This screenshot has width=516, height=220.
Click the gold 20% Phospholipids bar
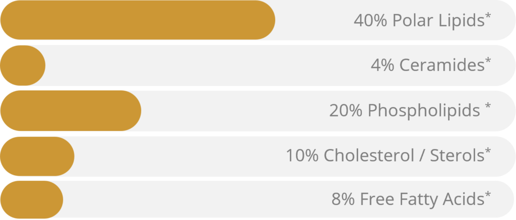[70, 111]
